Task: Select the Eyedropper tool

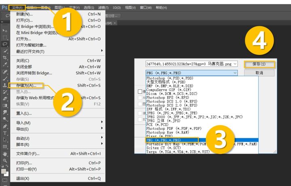Action: pos(5,64)
